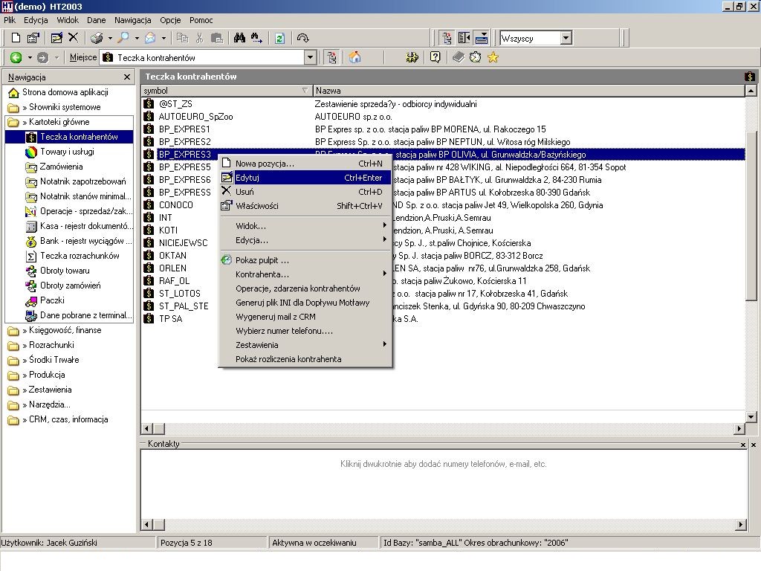This screenshot has width=761, height=571.
Task: Click the binoculars find icon
Action: coord(239,38)
